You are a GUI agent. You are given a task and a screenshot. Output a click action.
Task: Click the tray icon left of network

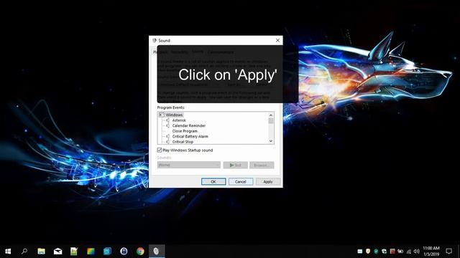[400, 252]
